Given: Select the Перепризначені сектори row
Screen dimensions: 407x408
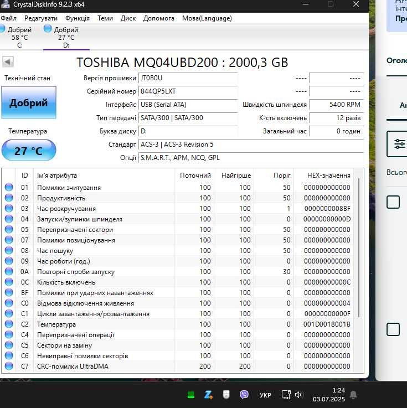Looking at the screenshot, I should [178, 230].
